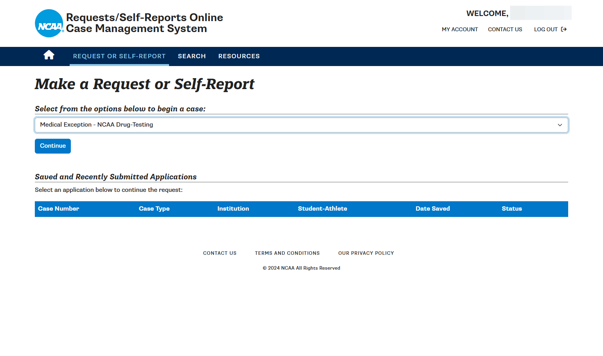This screenshot has width=603, height=356.
Task: Click the redacted user name after Welcome
Action: pos(541,13)
